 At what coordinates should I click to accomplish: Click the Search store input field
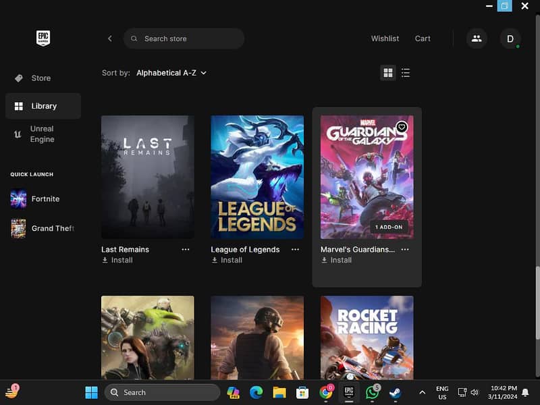point(182,38)
